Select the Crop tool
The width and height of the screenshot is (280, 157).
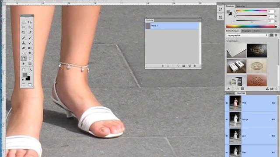click(24, 32)
